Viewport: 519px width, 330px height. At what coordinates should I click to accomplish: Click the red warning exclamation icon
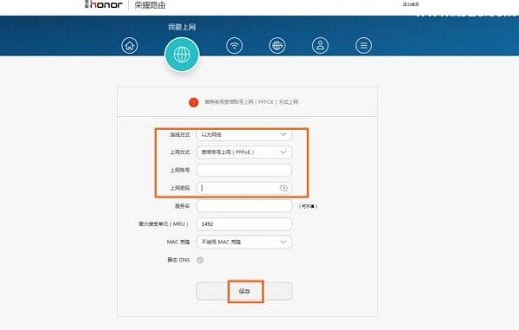[194, 102]
